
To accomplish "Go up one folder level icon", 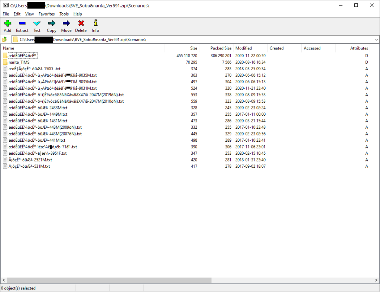I will 5,39.
